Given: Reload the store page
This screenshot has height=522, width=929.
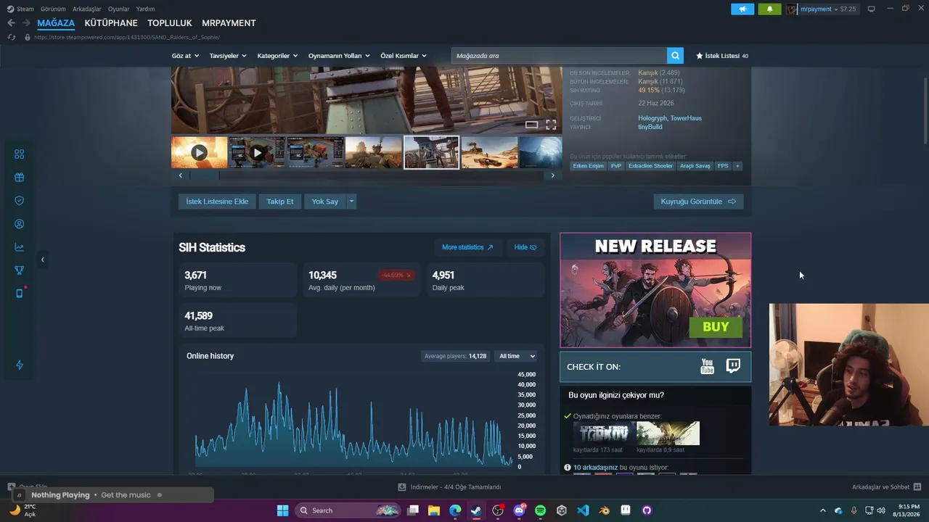Looking at the screenshot, I should pyautogui.click(x=12, y=37).
